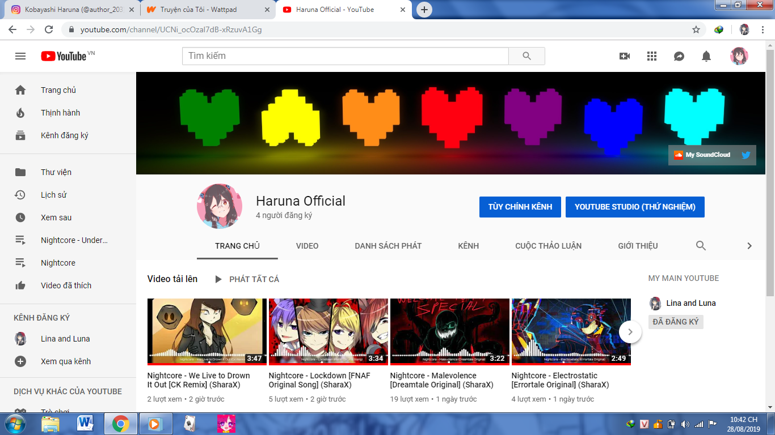
Task: Close the Wattpad browser tab
Action: point(267,10)
